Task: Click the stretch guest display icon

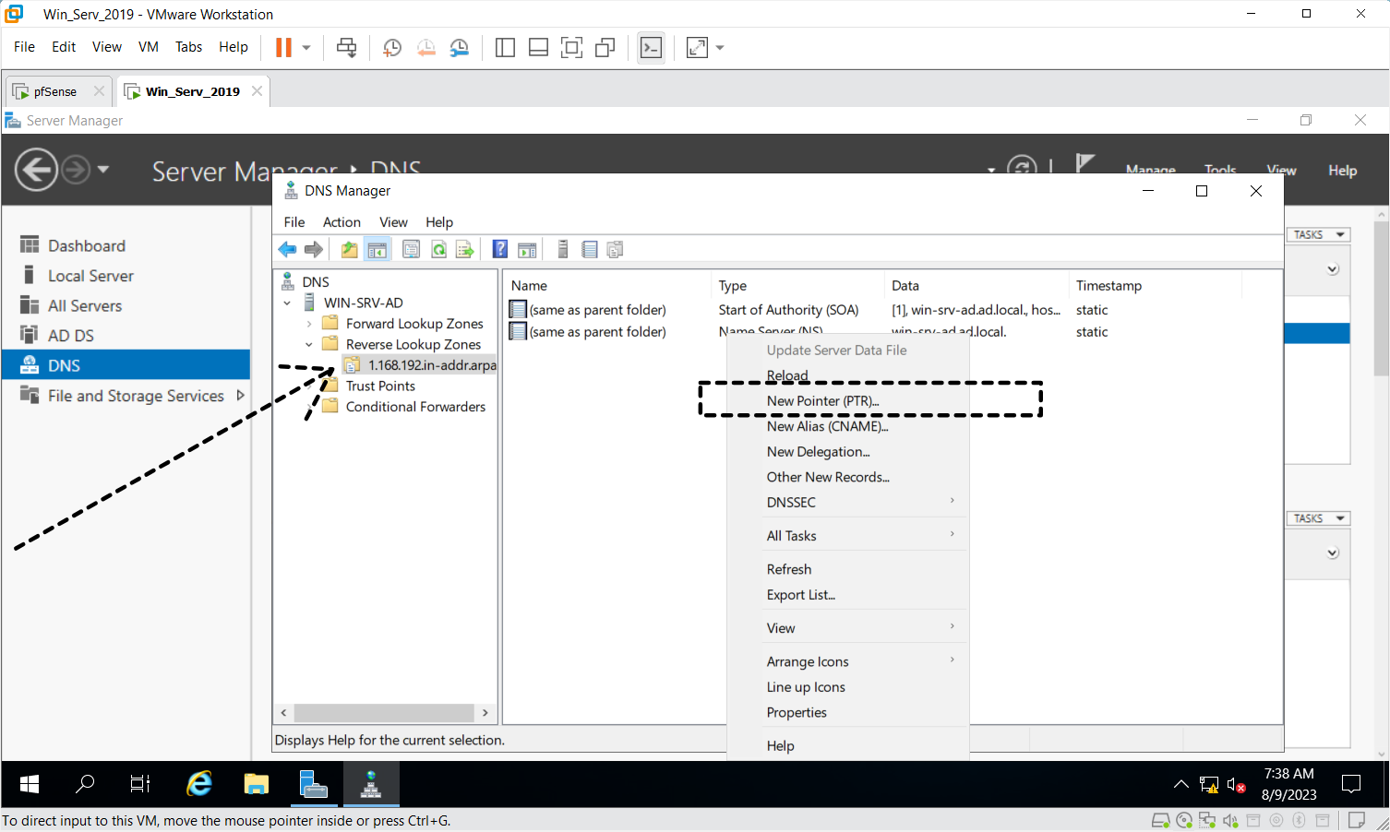Action: 698,47
